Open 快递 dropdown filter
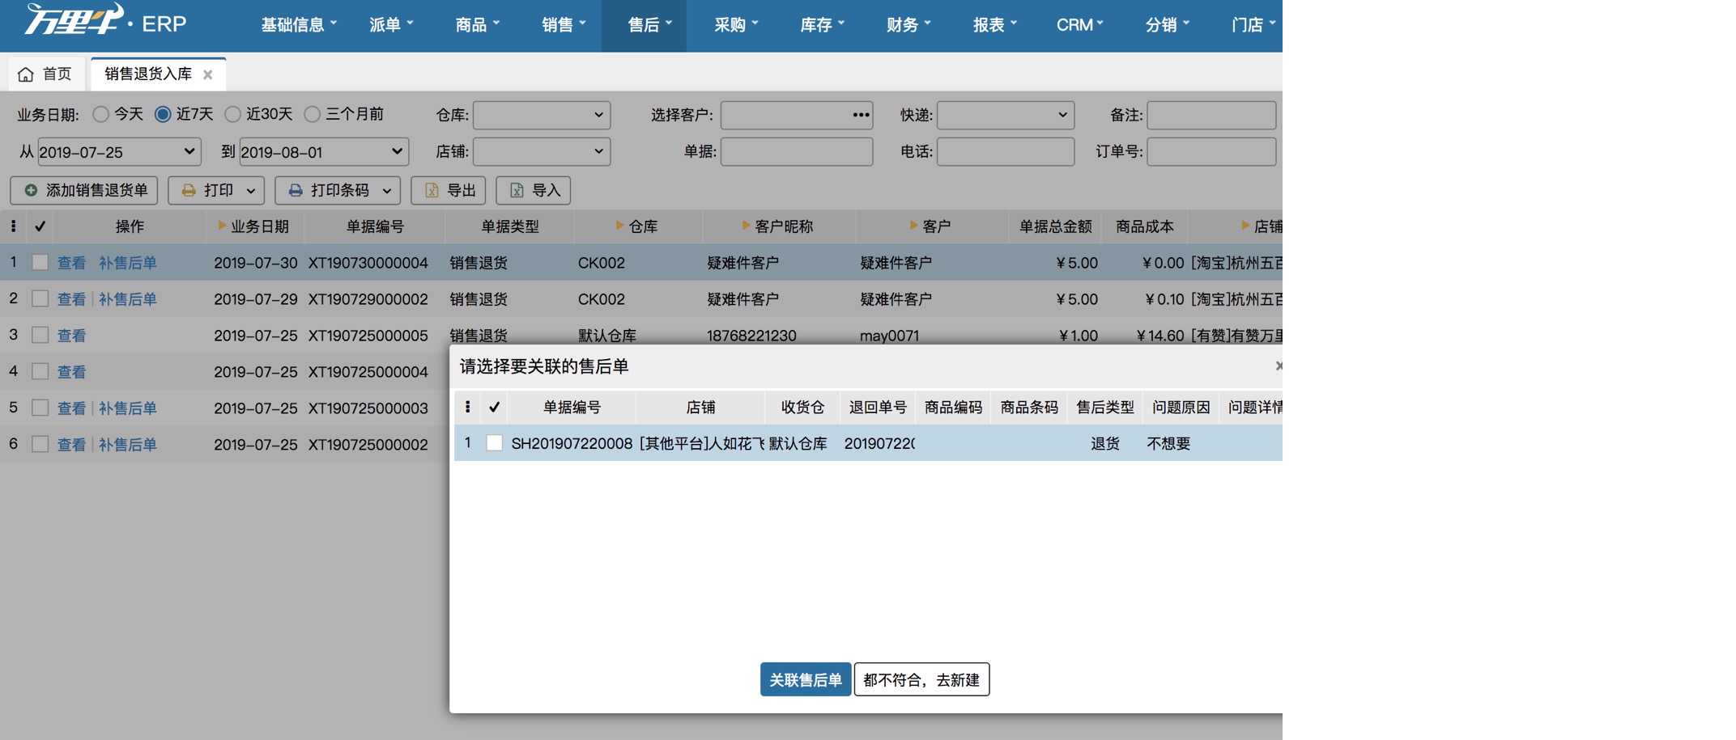The height and width of the screenshot is (740, 1736). click(x=1006, y=115)
